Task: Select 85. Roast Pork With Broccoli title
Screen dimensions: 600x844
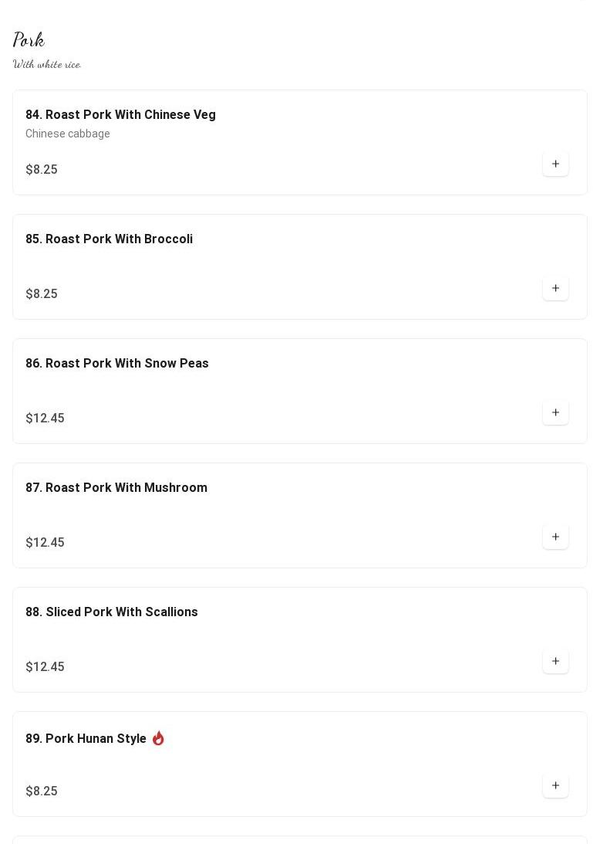Action: pyautogui.click(x=109, y=239)
